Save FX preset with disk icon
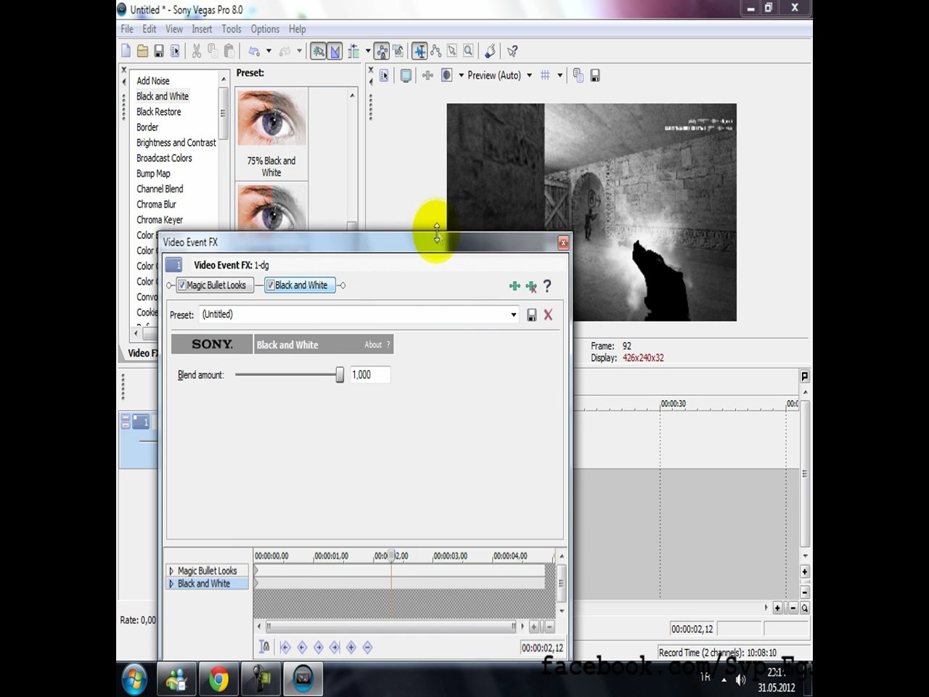This screenshot has width=929, height=697. pyautogui.click(x=532, y=314)
